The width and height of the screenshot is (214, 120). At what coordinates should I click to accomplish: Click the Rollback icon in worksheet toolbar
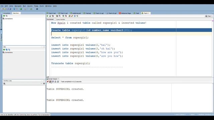pyautogui.click(x=66, y=16)
